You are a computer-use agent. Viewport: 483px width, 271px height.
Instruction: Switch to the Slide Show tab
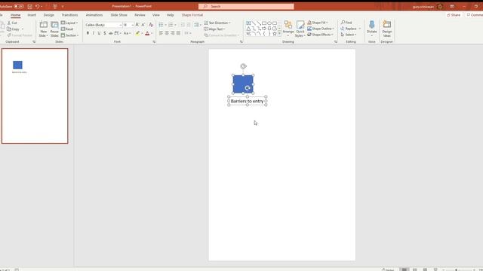pos(118,15)
